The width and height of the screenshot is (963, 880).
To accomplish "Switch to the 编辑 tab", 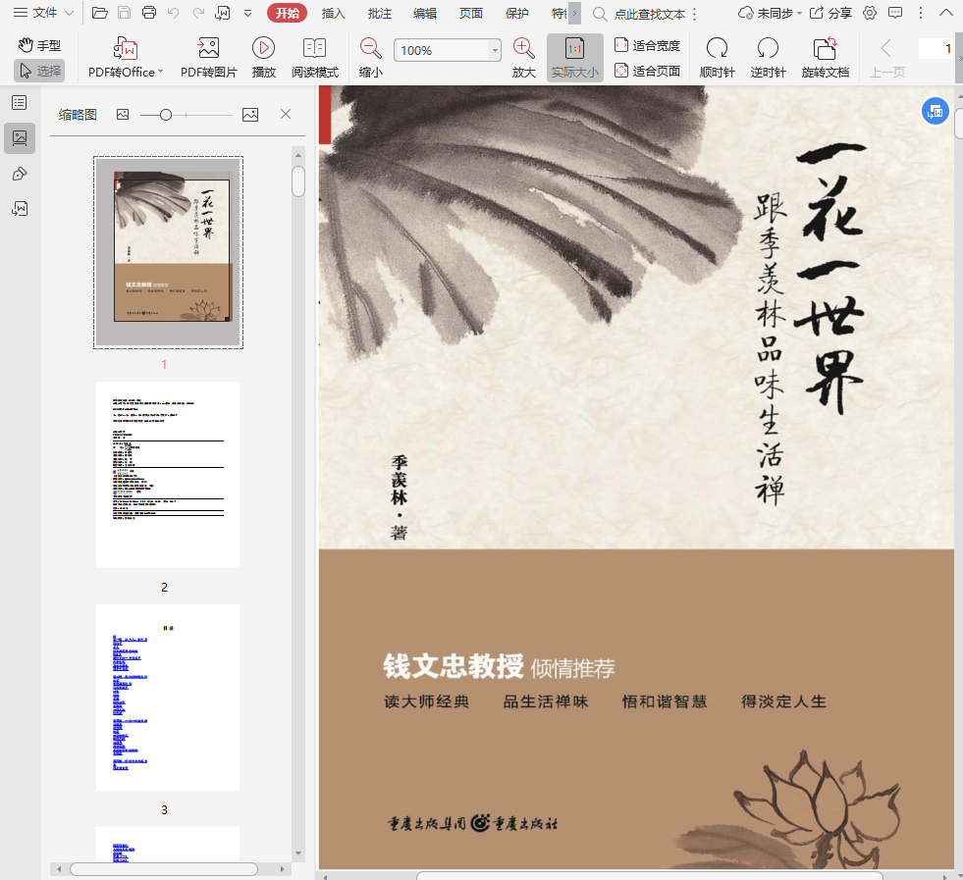I will pyautogui.click(x=425, y=13).
